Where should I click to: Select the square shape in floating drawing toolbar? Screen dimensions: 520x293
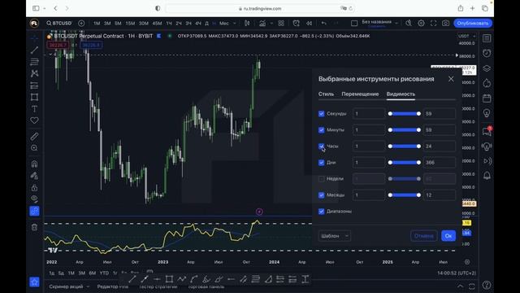(169, 279)
